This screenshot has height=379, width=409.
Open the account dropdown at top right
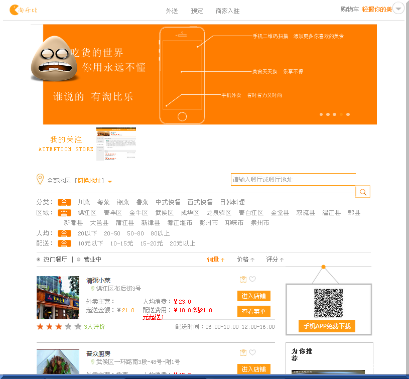pos(398,8)
